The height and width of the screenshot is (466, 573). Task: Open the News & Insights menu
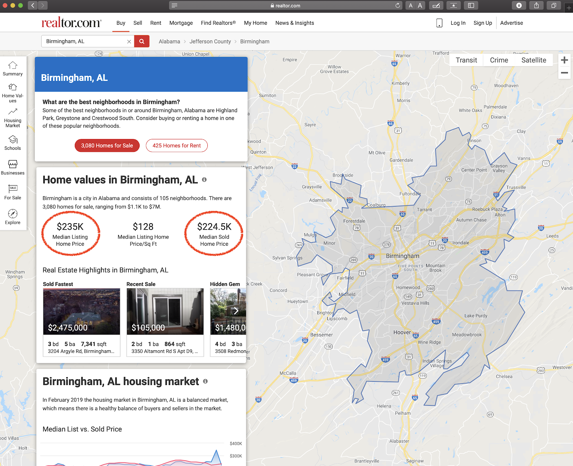tap(295, 23)
